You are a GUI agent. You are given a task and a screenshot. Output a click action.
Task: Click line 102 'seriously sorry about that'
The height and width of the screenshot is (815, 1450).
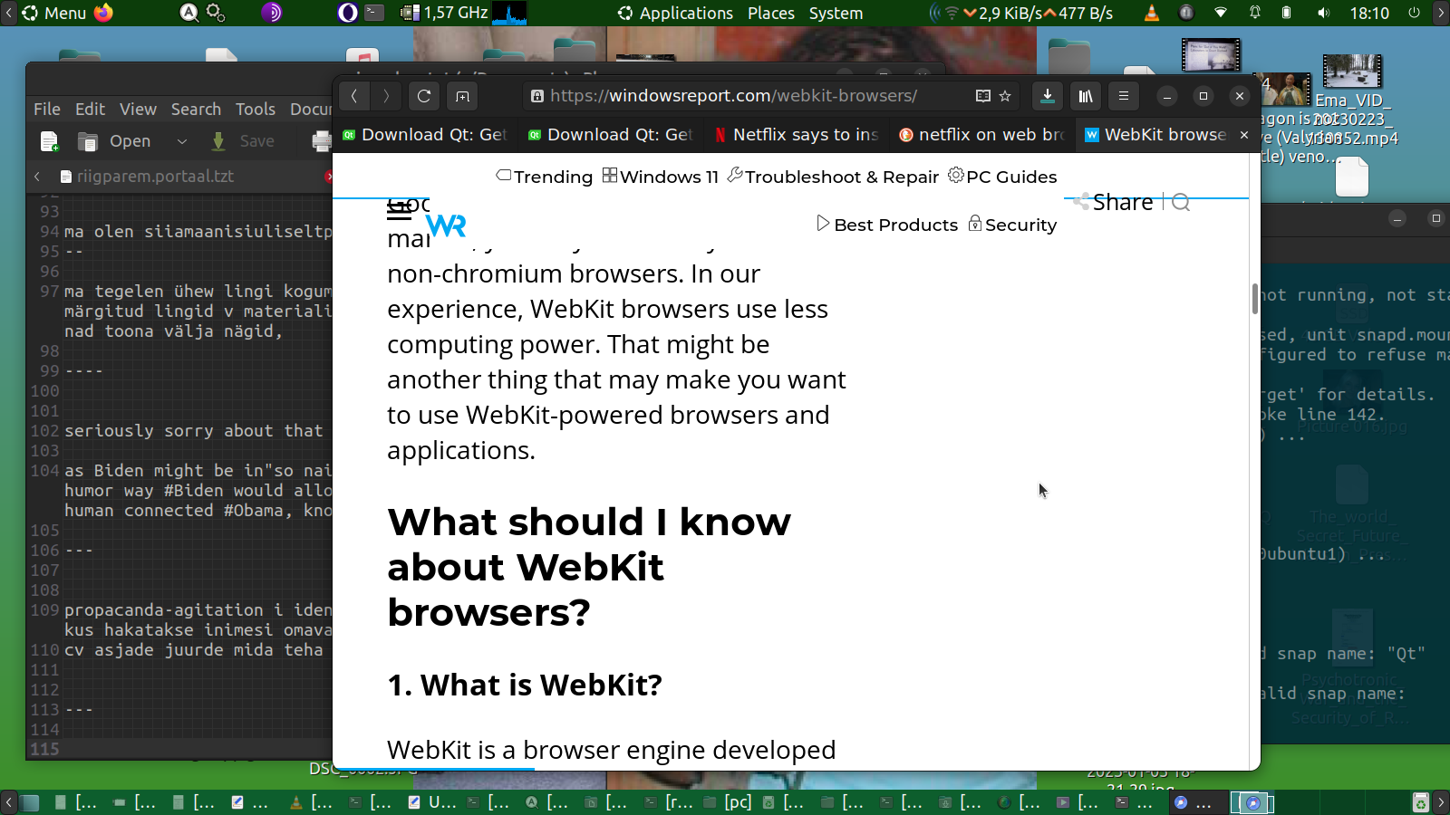click(193, 431)
